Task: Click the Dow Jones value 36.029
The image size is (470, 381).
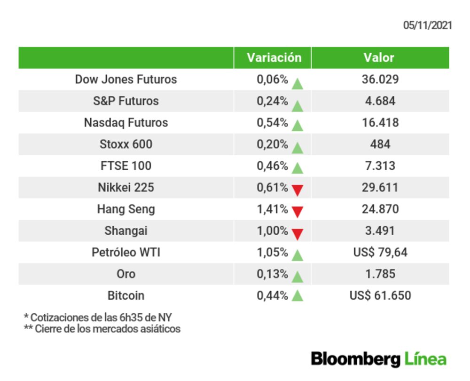Action: [380, 79]
